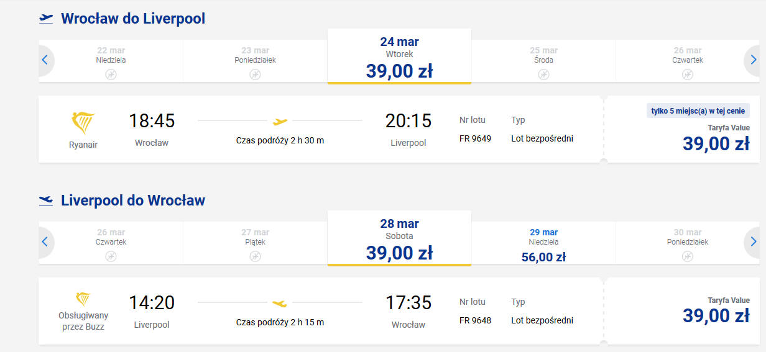Show earlier return dates with left arrow

[45, 242]
